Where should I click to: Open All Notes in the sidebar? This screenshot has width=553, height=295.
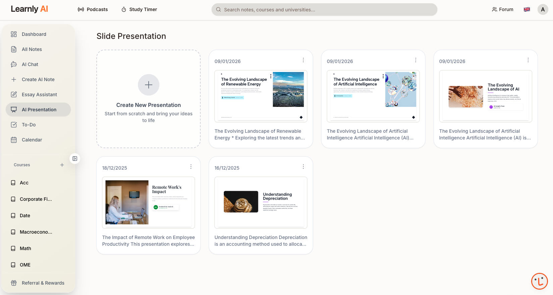[38, 49]
